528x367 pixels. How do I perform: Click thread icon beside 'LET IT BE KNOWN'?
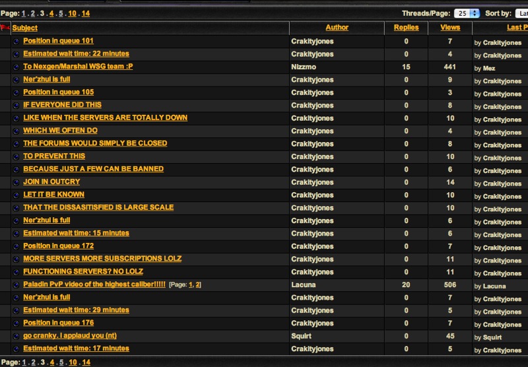click(16, 195)
